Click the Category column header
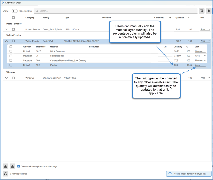Screen dimensions: 213x180 point(30,18)
